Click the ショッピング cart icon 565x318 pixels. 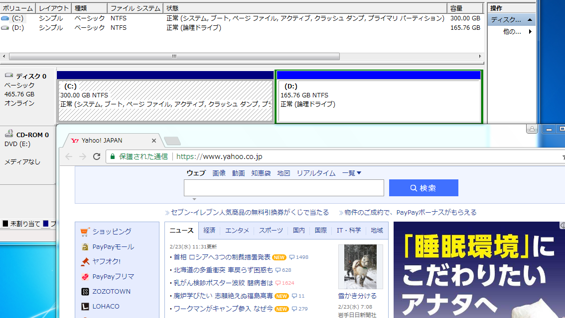84,232
